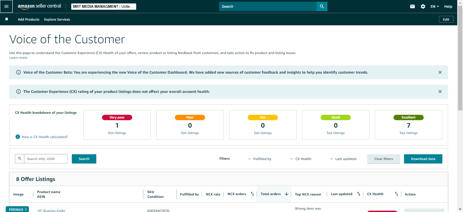Screen dimensions: 463x212
Task: Open Add Products menu item
Action: coord(28,19)
